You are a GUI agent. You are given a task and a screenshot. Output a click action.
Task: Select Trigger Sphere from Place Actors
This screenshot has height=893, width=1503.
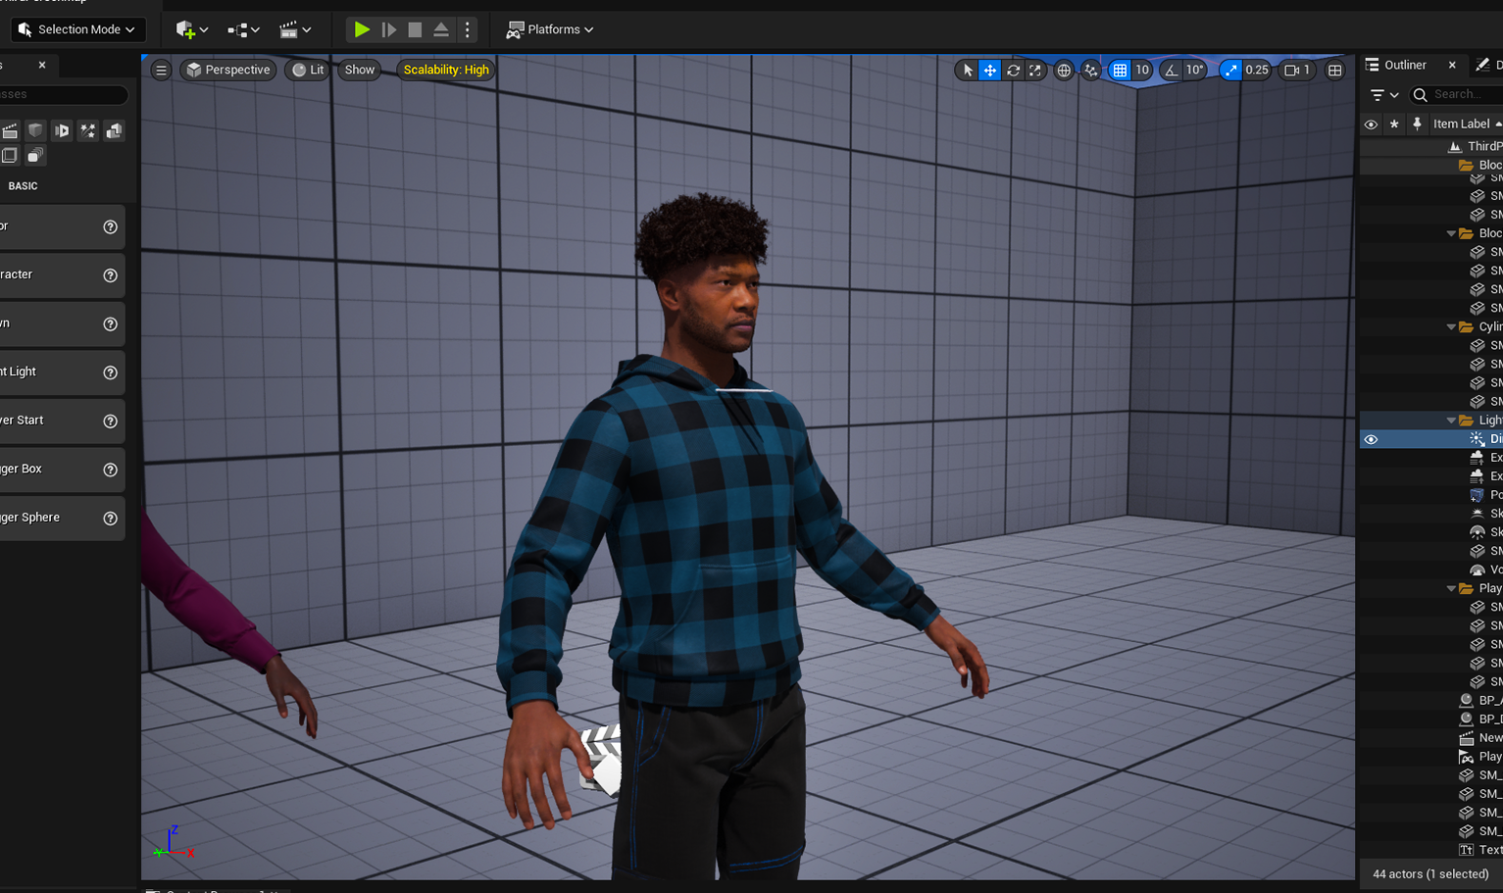(62, 518)
